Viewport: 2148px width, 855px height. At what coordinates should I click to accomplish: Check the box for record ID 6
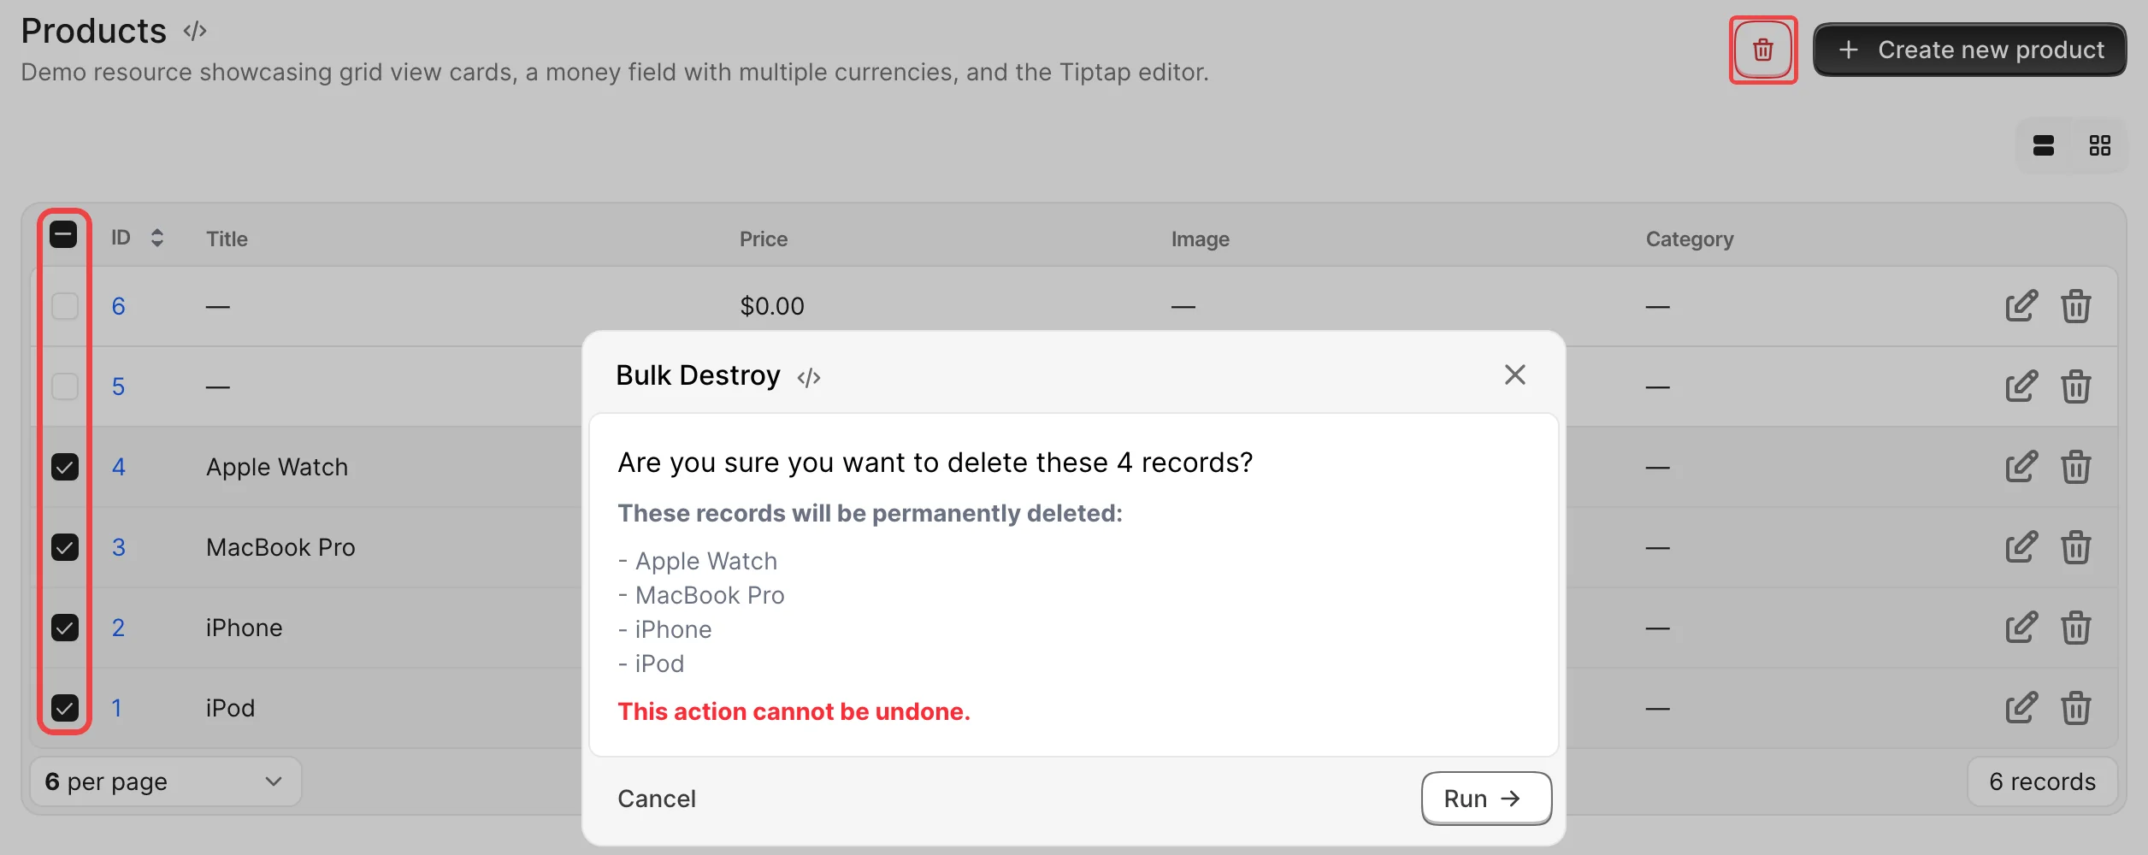(65, 306)
